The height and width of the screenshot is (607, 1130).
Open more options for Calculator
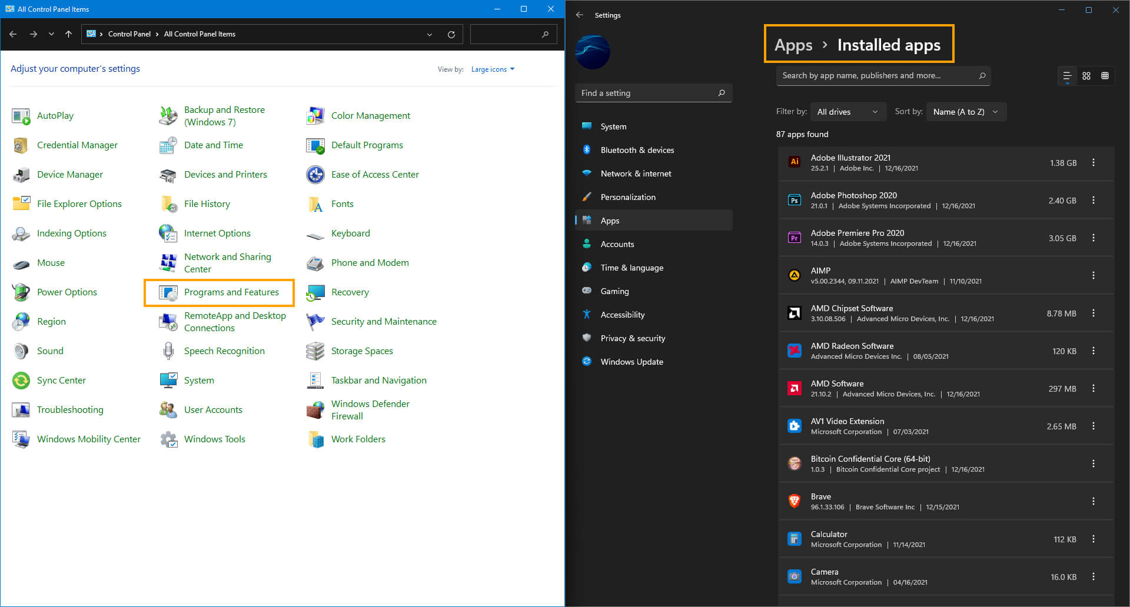1094,539
